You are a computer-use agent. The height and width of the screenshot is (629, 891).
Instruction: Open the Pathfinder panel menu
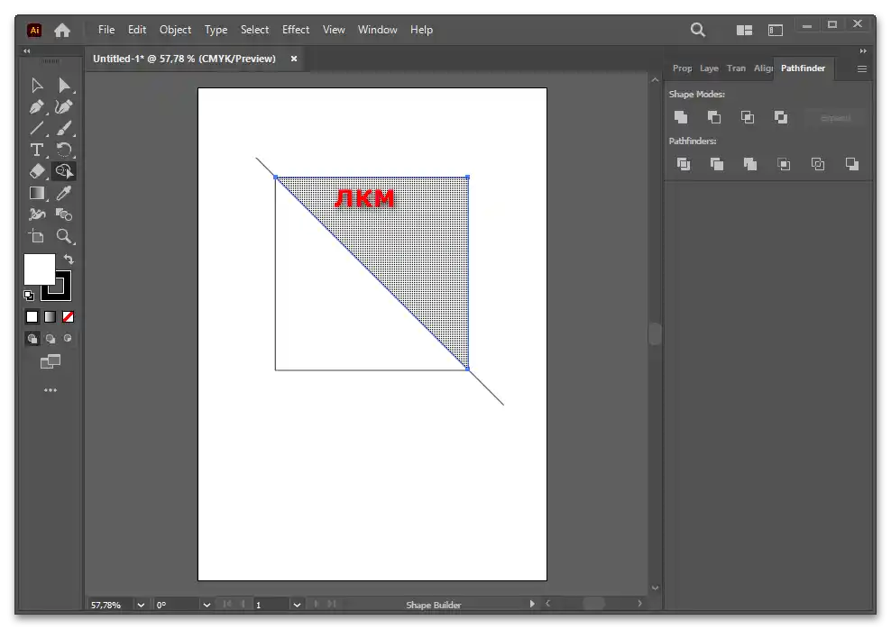(862, 68)
